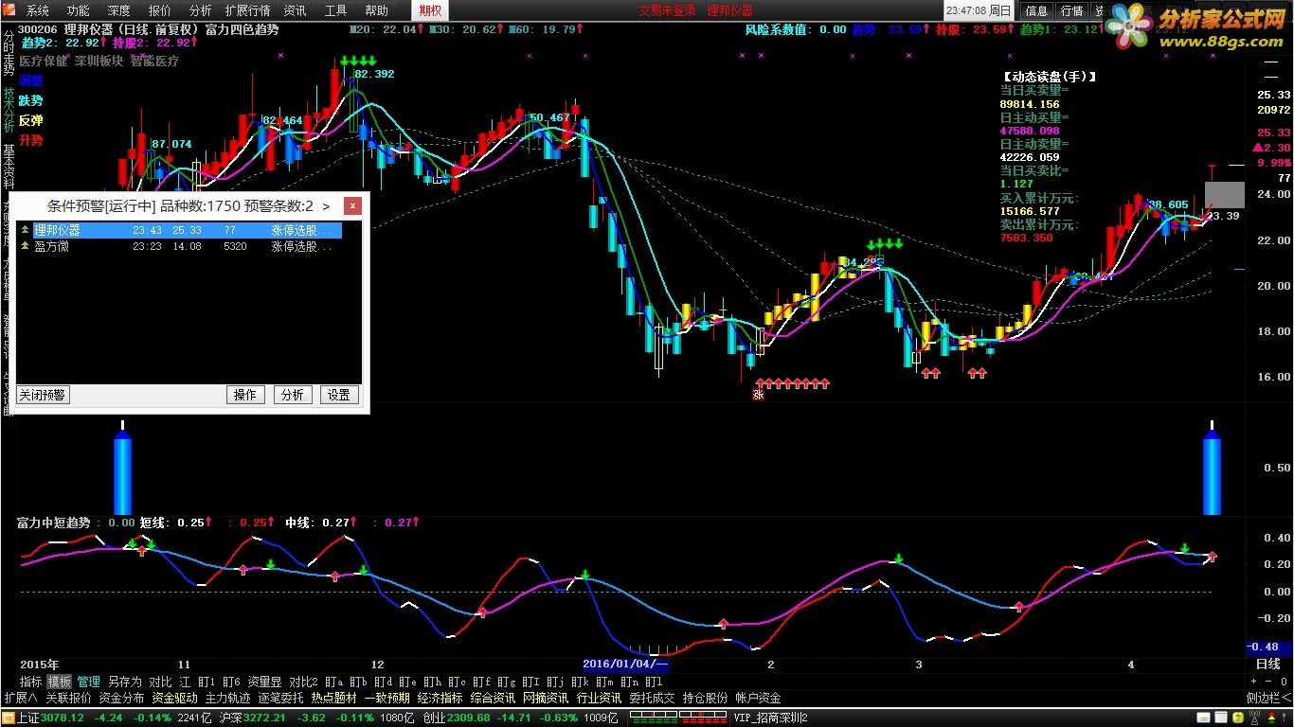Image resolution: width=1294 pixels, height=727 pixels.
Task: Open the 系统 menu
Action: [38, 10]
